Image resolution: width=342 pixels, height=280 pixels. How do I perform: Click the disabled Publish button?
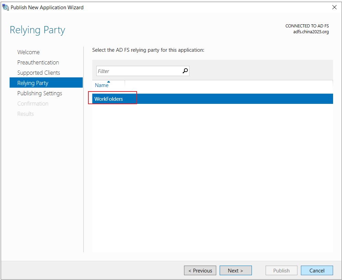281,270
